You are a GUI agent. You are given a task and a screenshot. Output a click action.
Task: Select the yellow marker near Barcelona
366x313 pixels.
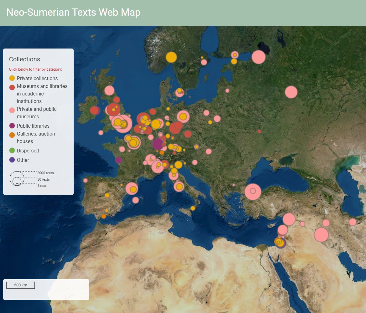point(133,189)
